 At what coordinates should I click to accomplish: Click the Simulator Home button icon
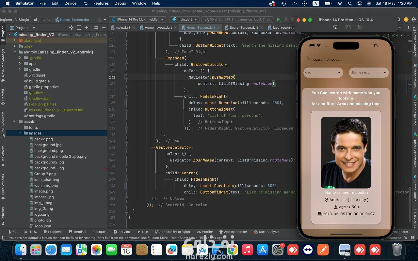tap(335, 27)
